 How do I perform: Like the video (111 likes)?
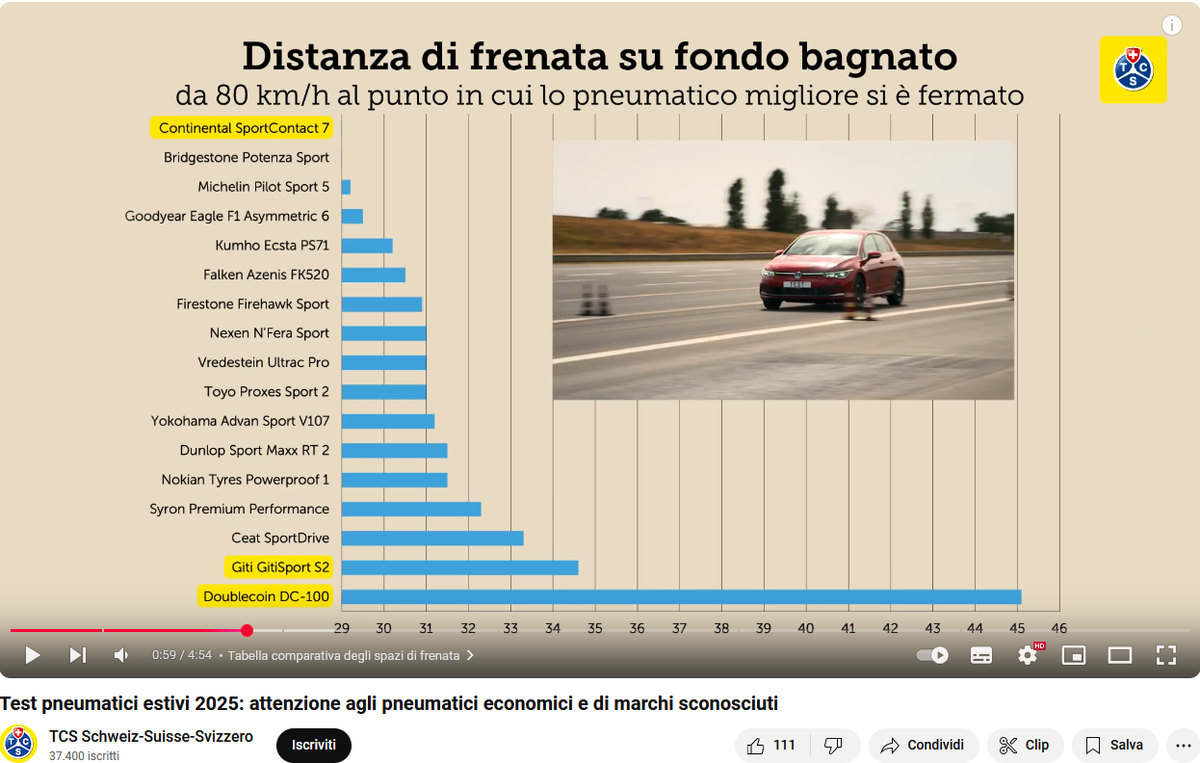tap(772, 745)
